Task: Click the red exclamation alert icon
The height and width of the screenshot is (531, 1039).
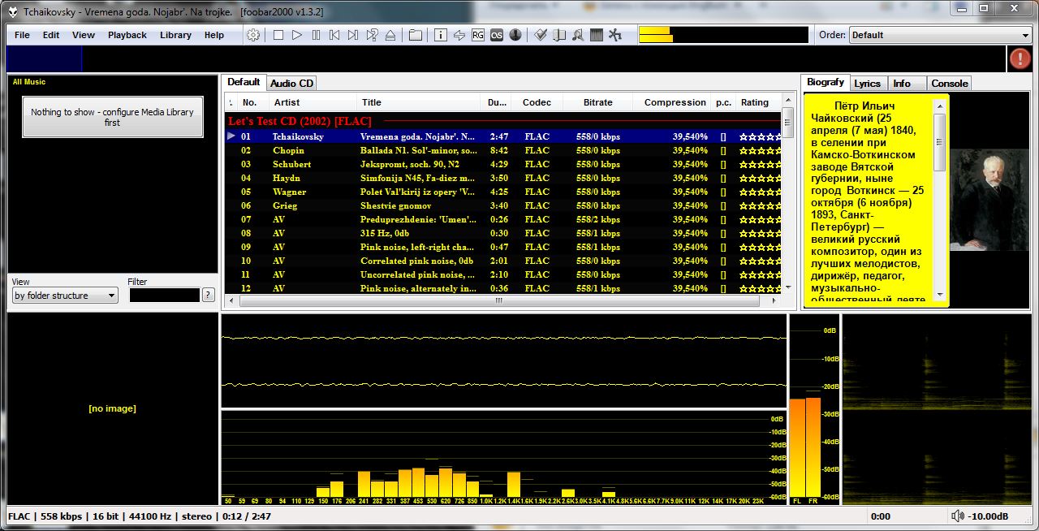Action: tap(1020, 58)
